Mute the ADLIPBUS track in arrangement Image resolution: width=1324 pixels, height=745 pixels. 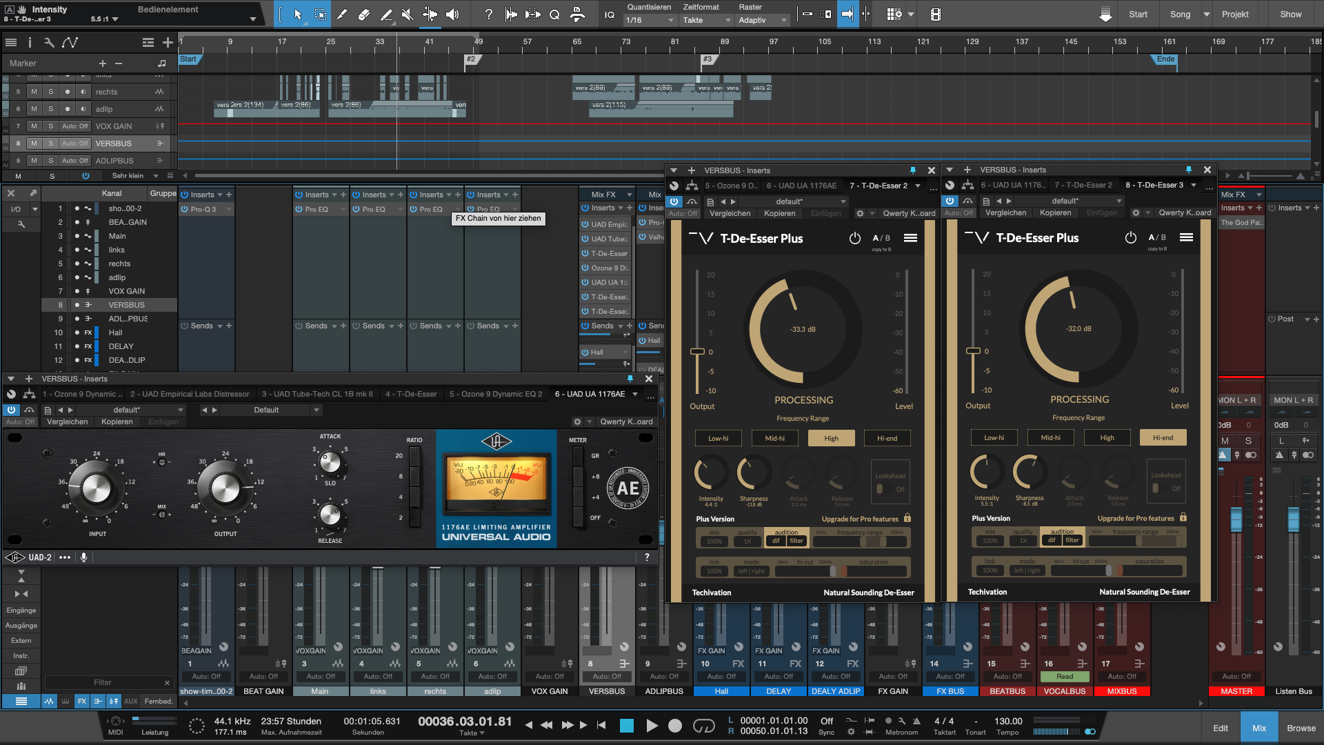tap(34, 161)
